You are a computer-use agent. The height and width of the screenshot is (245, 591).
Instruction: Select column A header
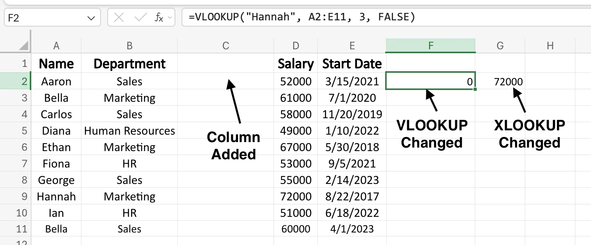point(56,46)
